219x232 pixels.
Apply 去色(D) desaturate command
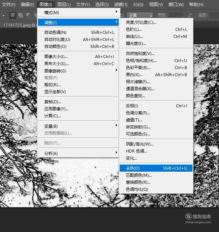(156, 168)
